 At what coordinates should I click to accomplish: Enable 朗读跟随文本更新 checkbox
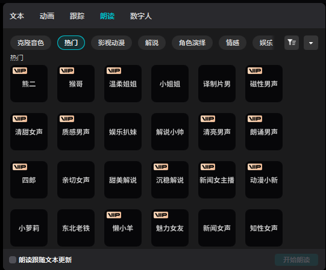(x=13, y=260)
